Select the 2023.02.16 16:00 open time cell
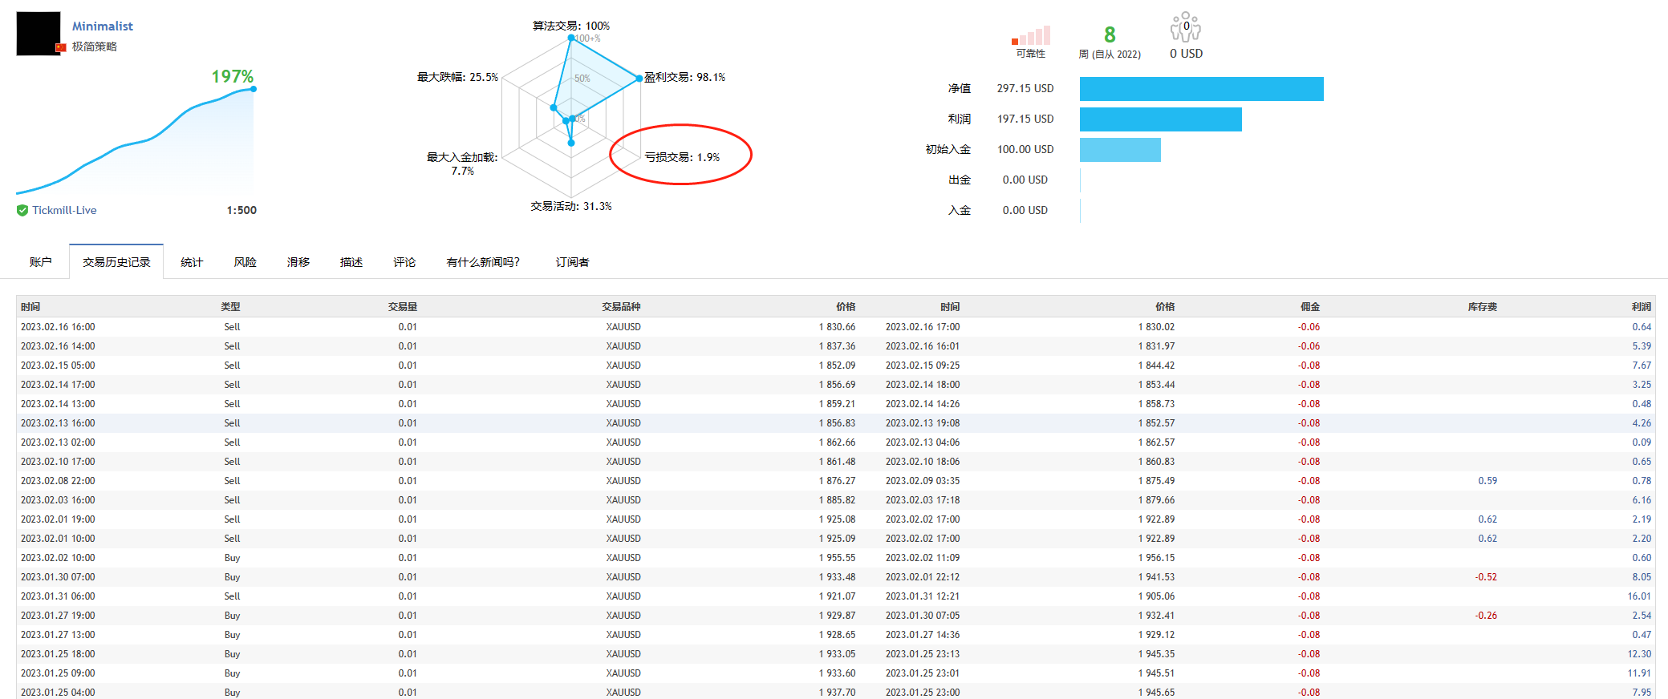 click(58, 327)
